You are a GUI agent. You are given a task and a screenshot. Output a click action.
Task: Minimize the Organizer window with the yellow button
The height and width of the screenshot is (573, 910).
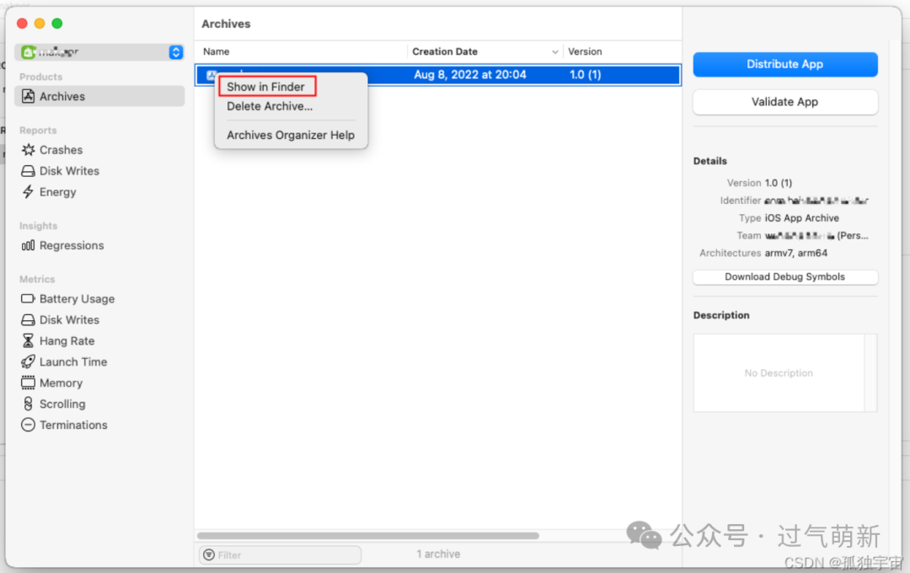(40, 24)
